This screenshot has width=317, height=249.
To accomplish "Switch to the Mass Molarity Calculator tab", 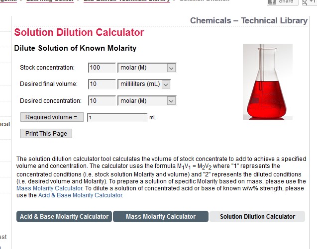I will pyautogui.click(x=161, y=217).
